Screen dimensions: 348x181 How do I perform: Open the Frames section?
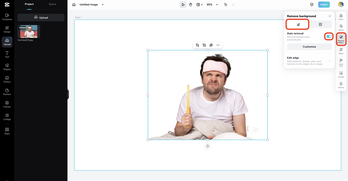tap(7, 104)
